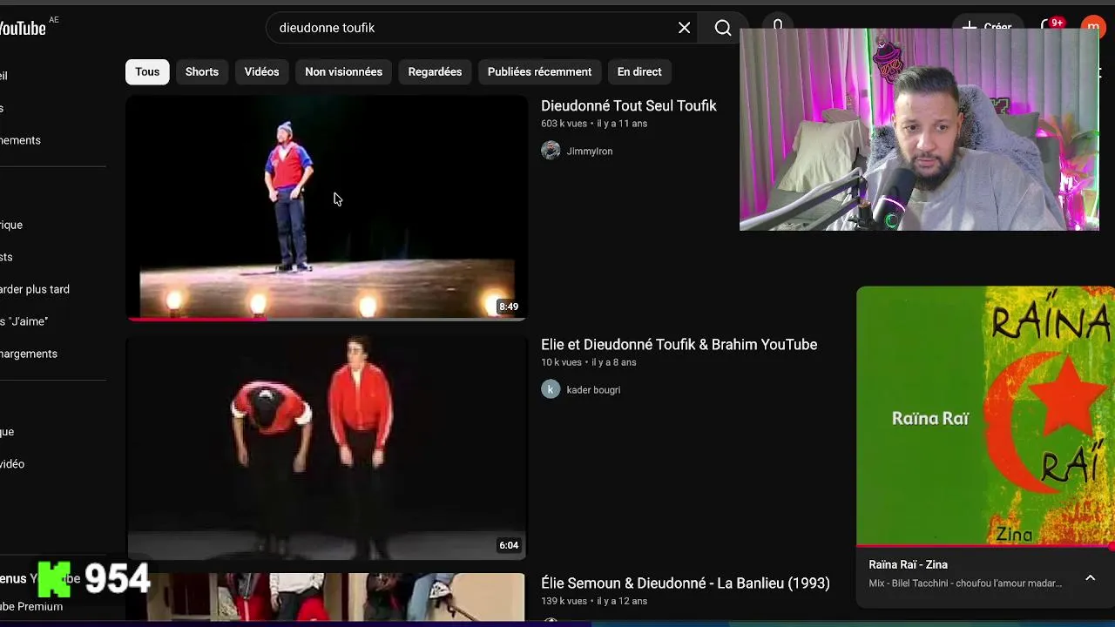Screen dimensions: 1115x627
Task: Select the Tous filter chip
Action: pyautogui.click(x=147, y=71)
